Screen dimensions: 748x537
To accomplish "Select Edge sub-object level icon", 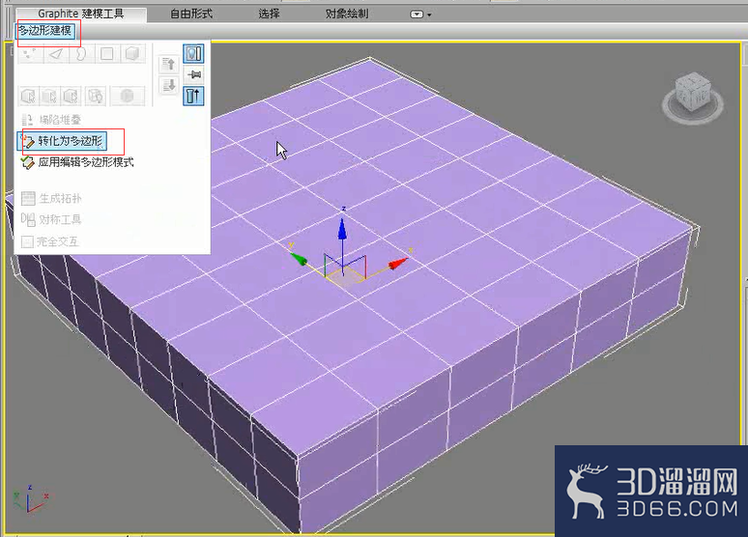I will tap(56, 53).
